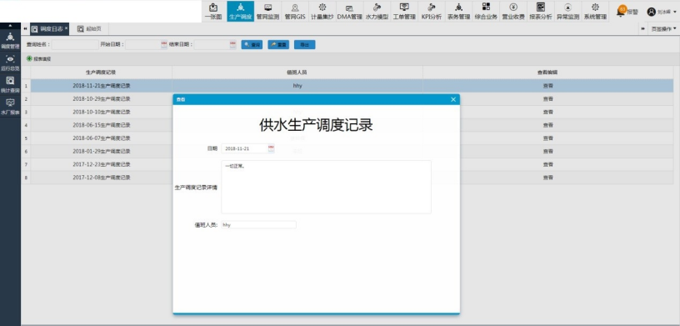680x326 pixels.
Task: Open the 报表分析 module
Action: tap(541, 12)
